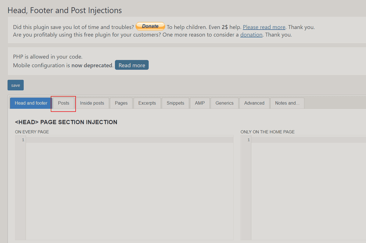Viewport: 366px width, 243px height.
Task: Click the yellow Donate PayPal button
Action: pyautogui.click(x=150, y=27)
